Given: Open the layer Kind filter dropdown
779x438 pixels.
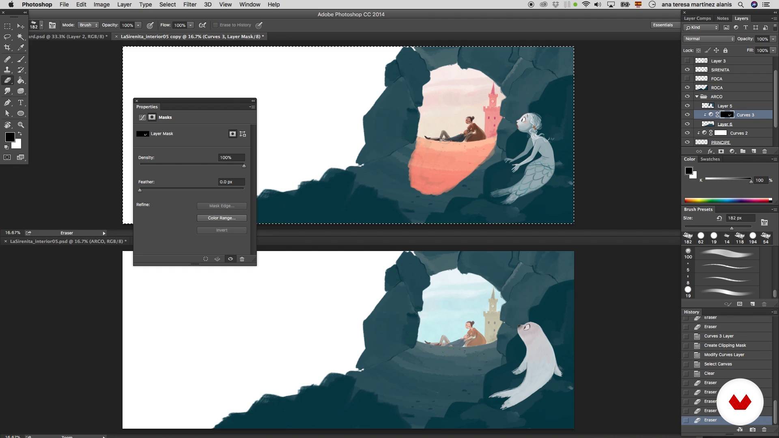Looking at the screenshot, I should [702, 28].
